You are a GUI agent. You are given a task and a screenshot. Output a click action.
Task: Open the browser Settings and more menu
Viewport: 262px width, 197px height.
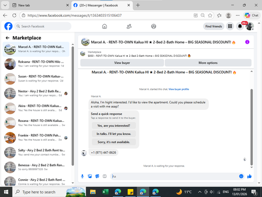(237, 15)
